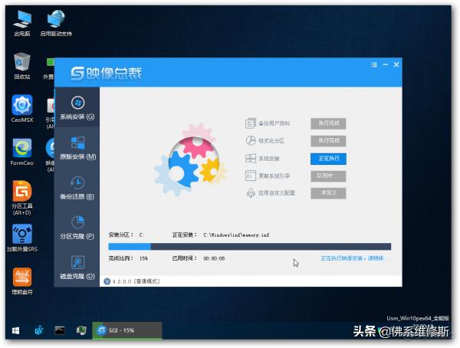Click the elapsed time 00:00:08 value
The width and height of the screenshot is (460, 348).
[214, 258]
